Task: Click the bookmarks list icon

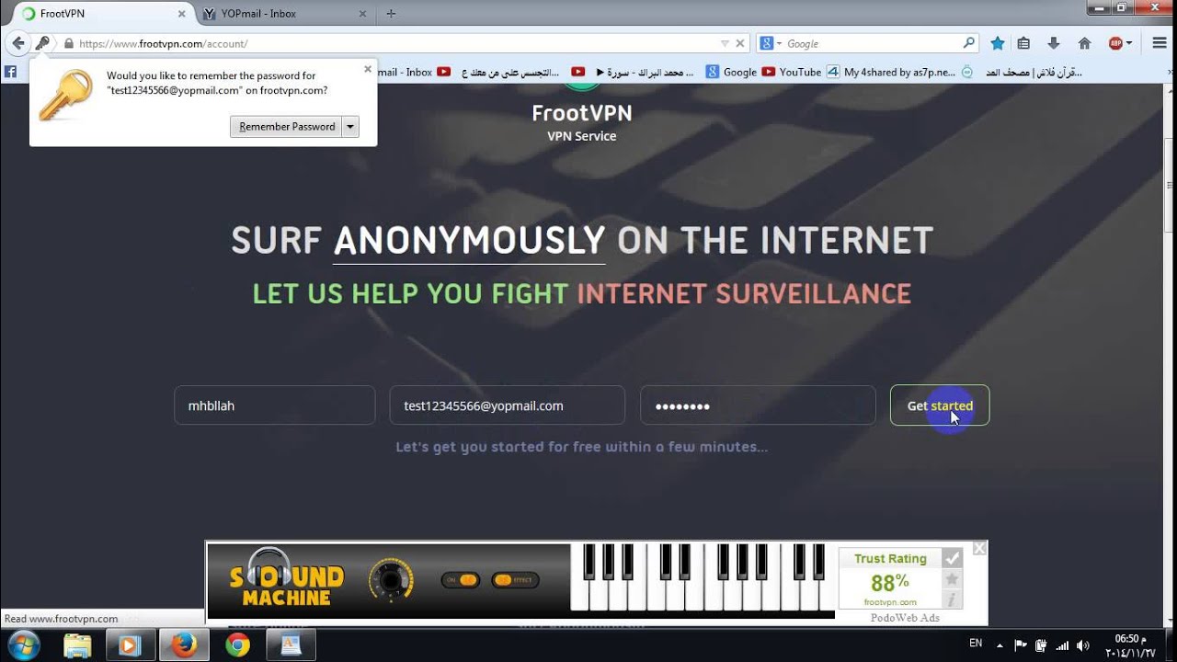Action: pos(1023,43)
